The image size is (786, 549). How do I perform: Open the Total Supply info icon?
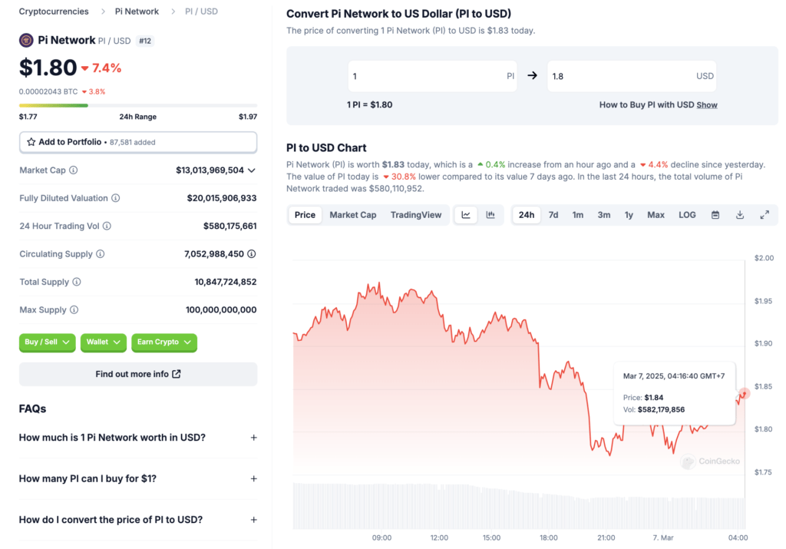pyautogui.click(x=77, y=282)
